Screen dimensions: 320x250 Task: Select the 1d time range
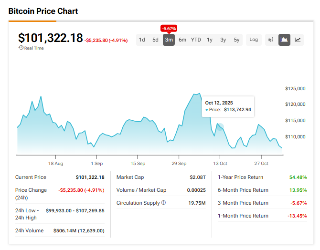142,40
